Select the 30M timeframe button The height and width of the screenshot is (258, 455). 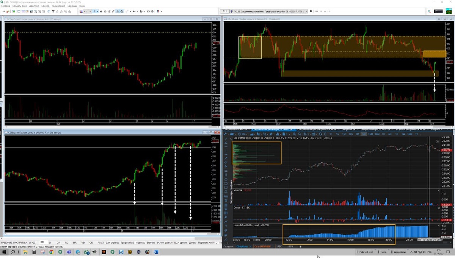coord(378,134)
